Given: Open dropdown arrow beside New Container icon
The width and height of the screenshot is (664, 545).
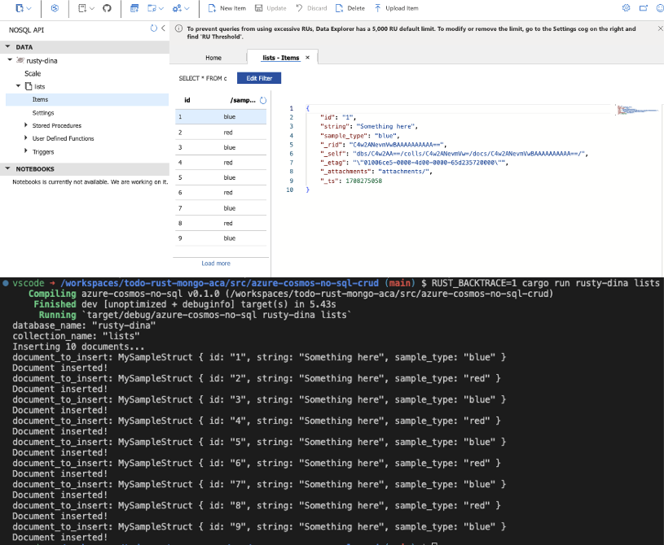Looking at the screenshot, I should pyautogui.click(x=29, y=8).
